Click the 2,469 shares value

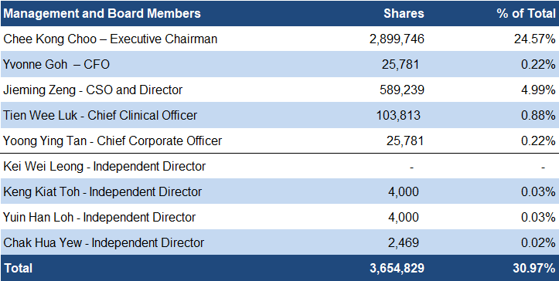click(x=404, y=243)
